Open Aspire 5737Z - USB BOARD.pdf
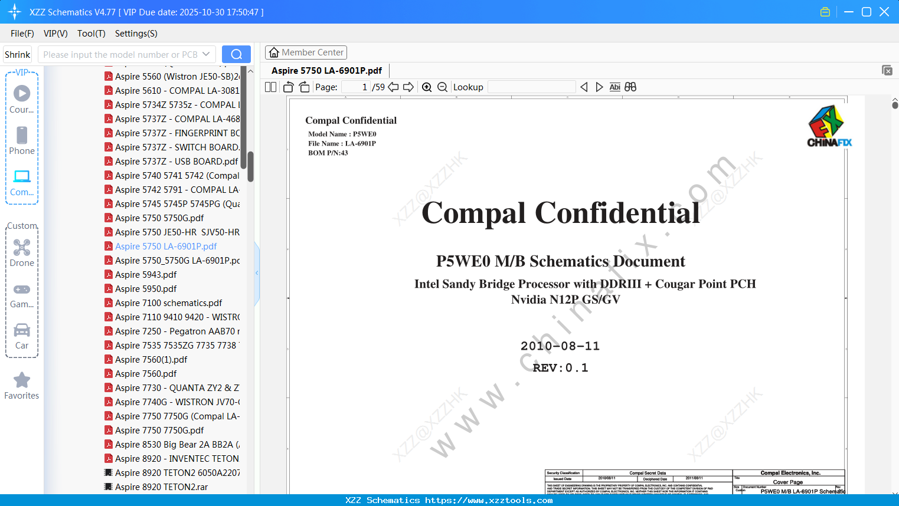 (x=171, y=161)
